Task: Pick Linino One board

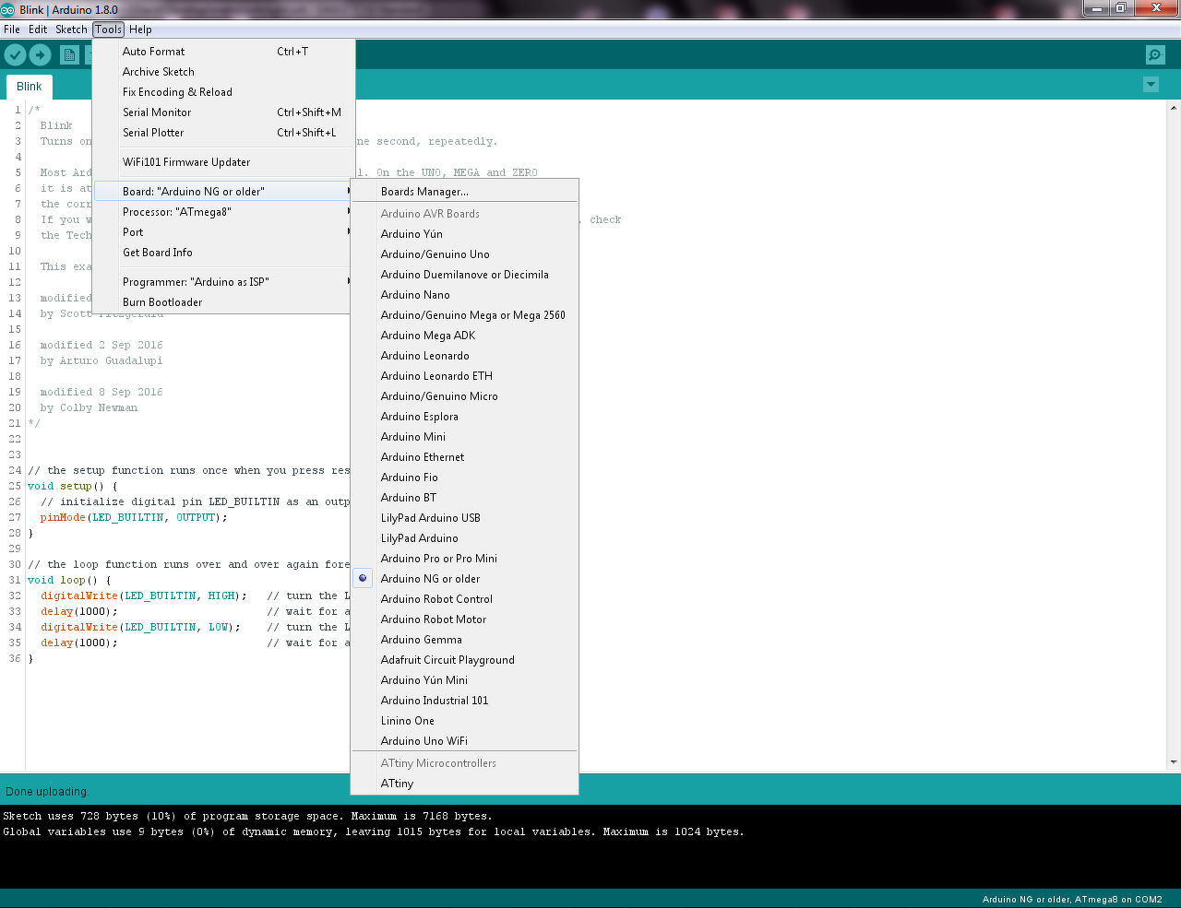Action: click(x=465, y=721)
